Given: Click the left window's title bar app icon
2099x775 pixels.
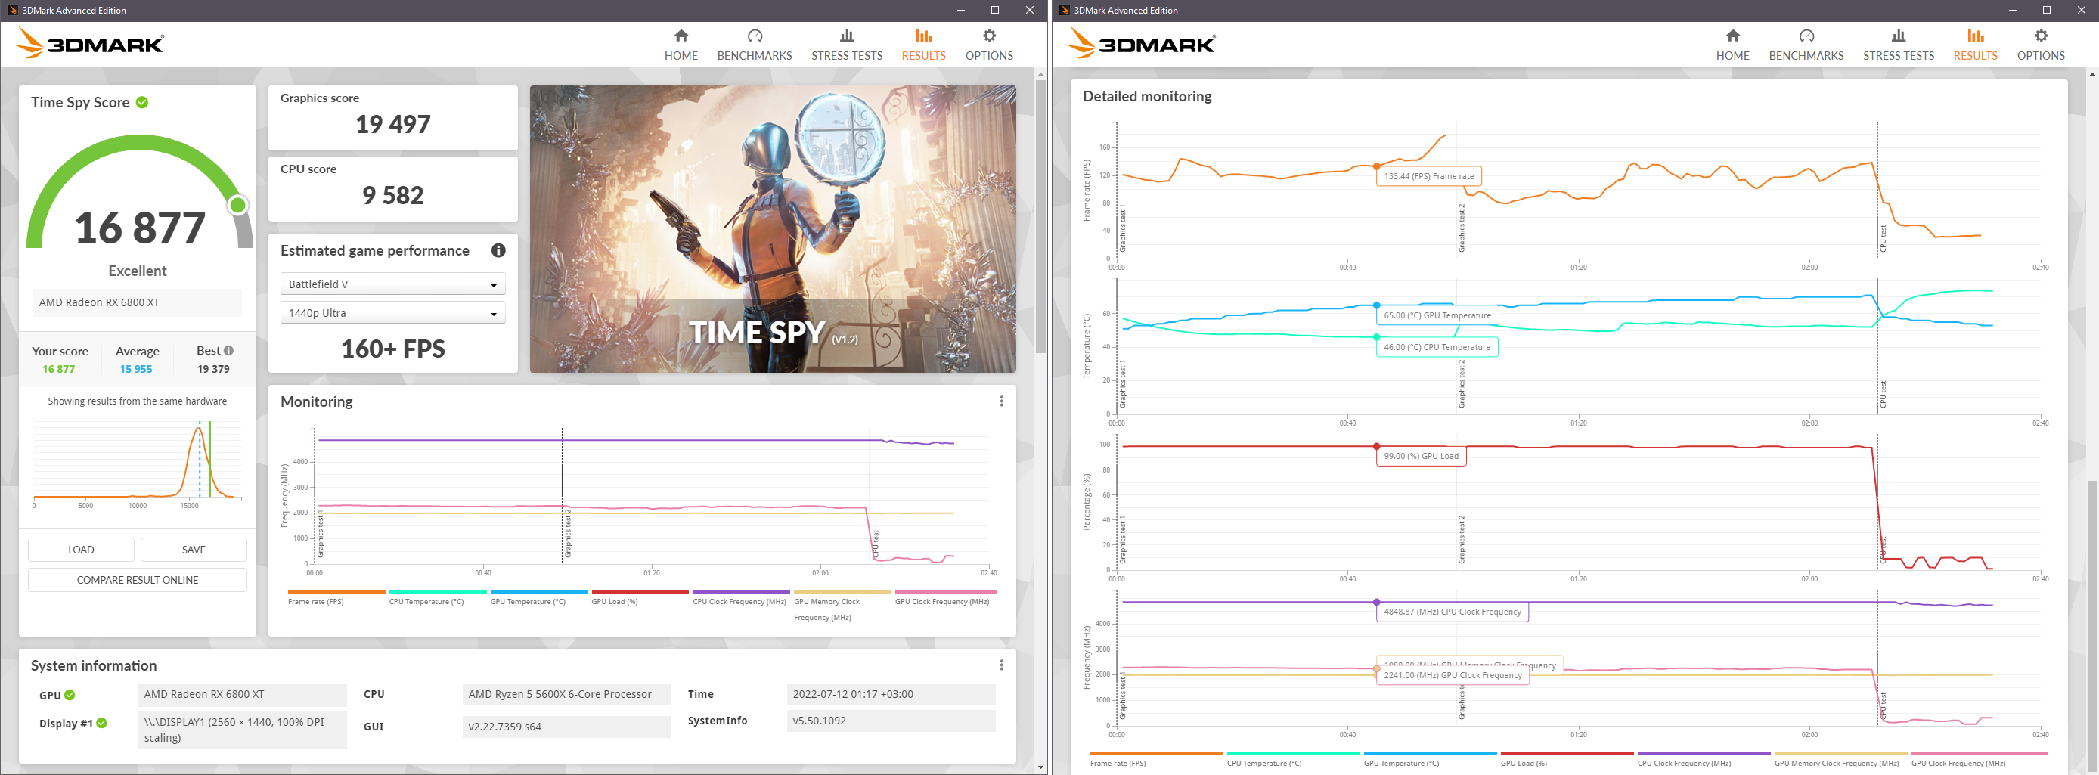Looking at the screenshot, I should [11, 10].
